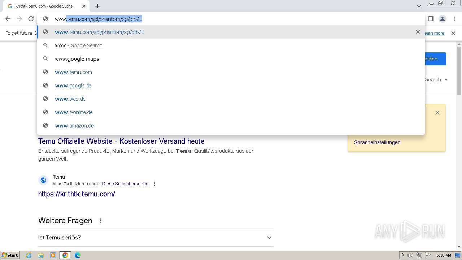Open the media player taskbar icon

point(53,255)
